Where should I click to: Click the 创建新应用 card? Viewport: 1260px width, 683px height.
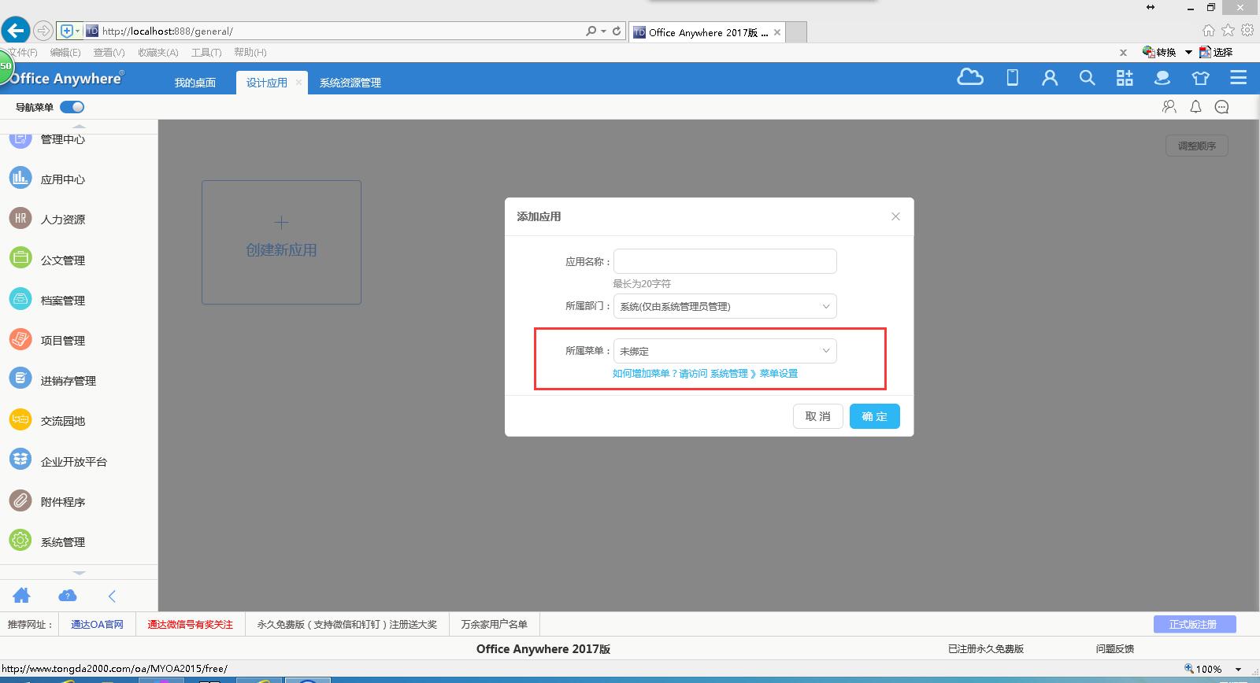[281, 242]
